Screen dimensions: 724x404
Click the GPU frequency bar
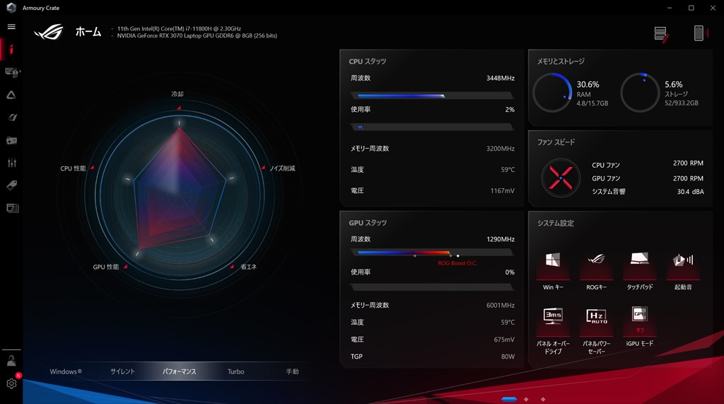432,253
